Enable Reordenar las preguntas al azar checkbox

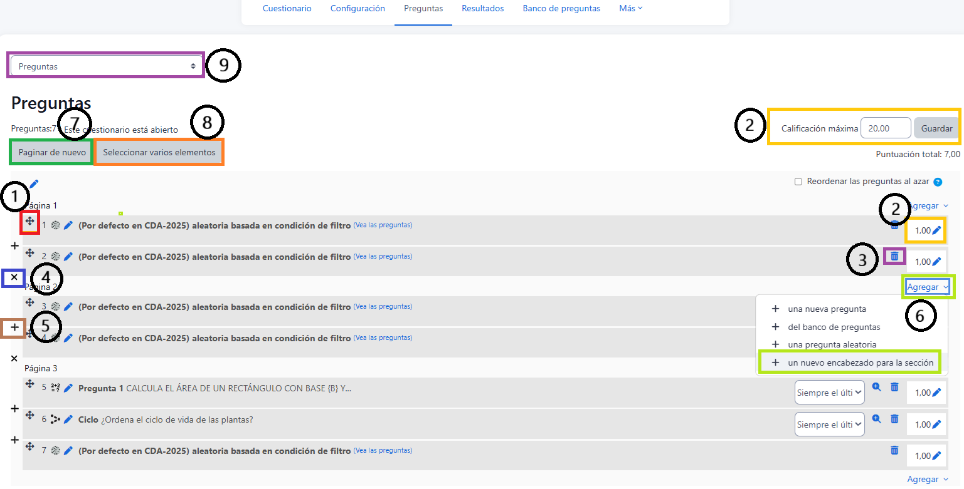[x=798, y=182]
